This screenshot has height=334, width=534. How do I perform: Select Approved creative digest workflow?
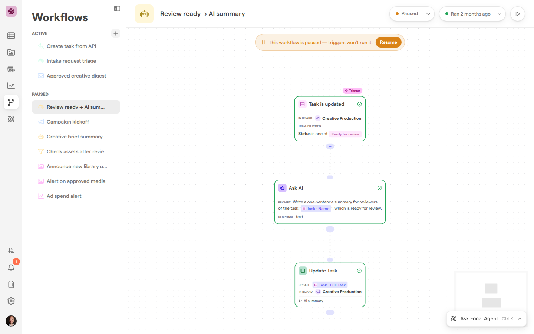(x=76, y=76)
